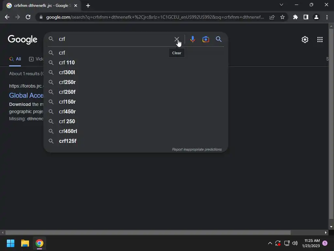Start voice search with microphone icon

(x=192, y=39)
